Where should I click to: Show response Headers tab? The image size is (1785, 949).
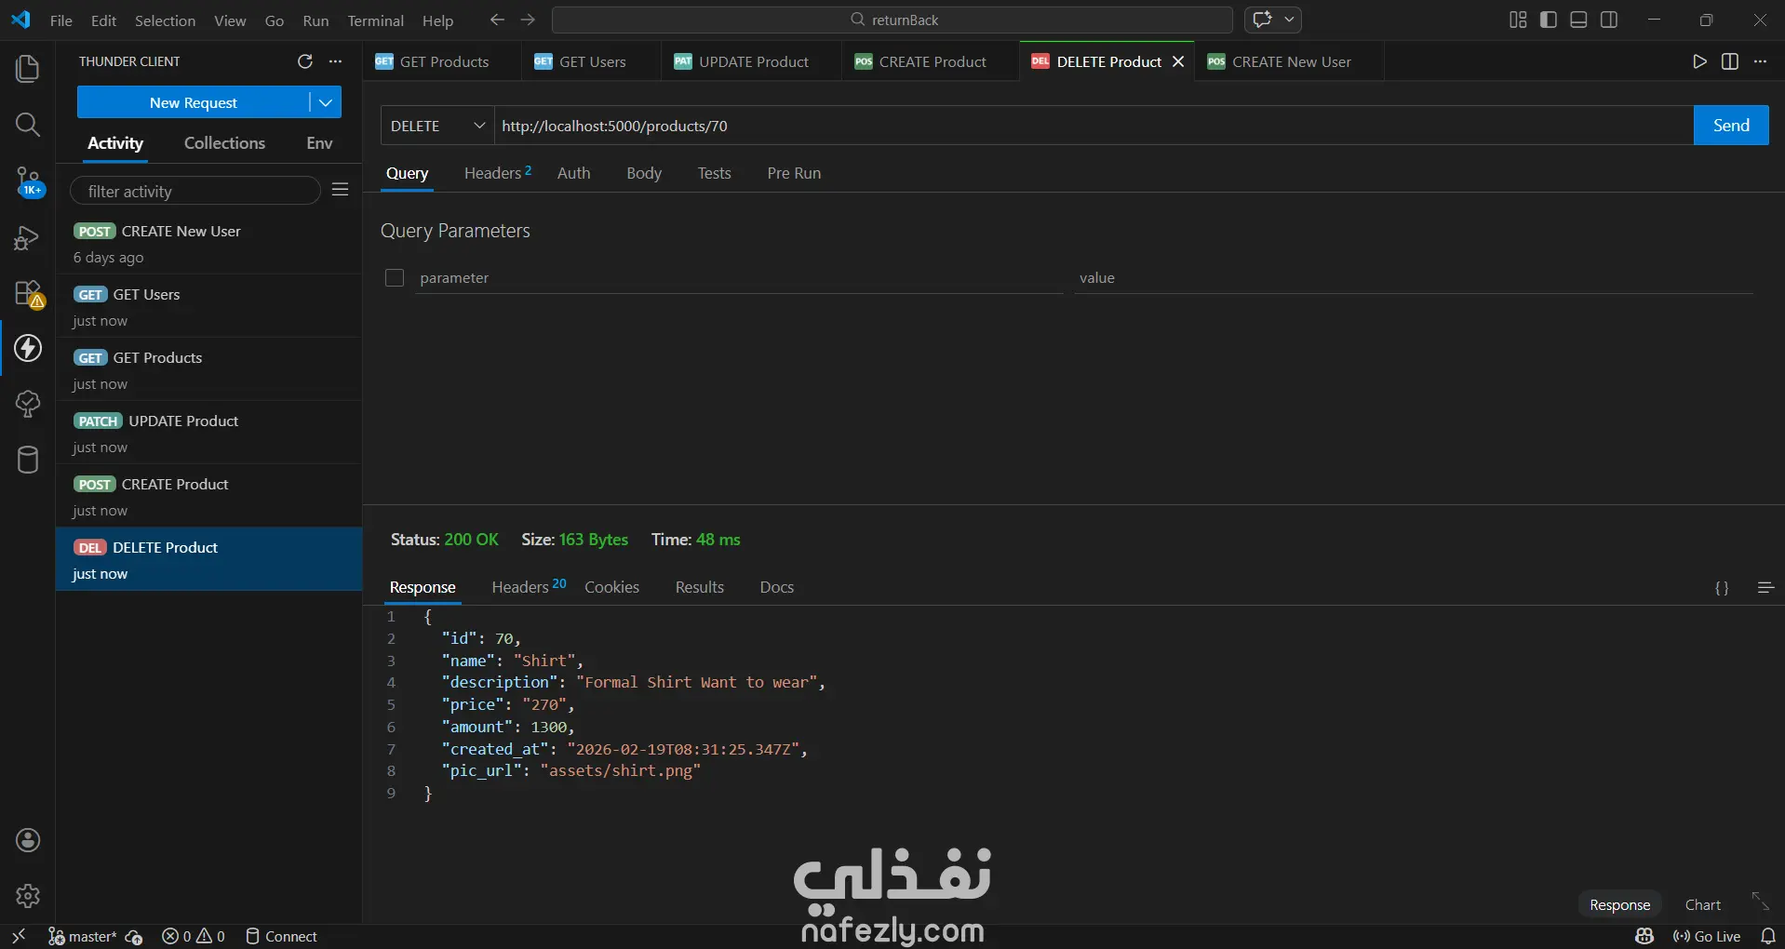pos(529,587)
